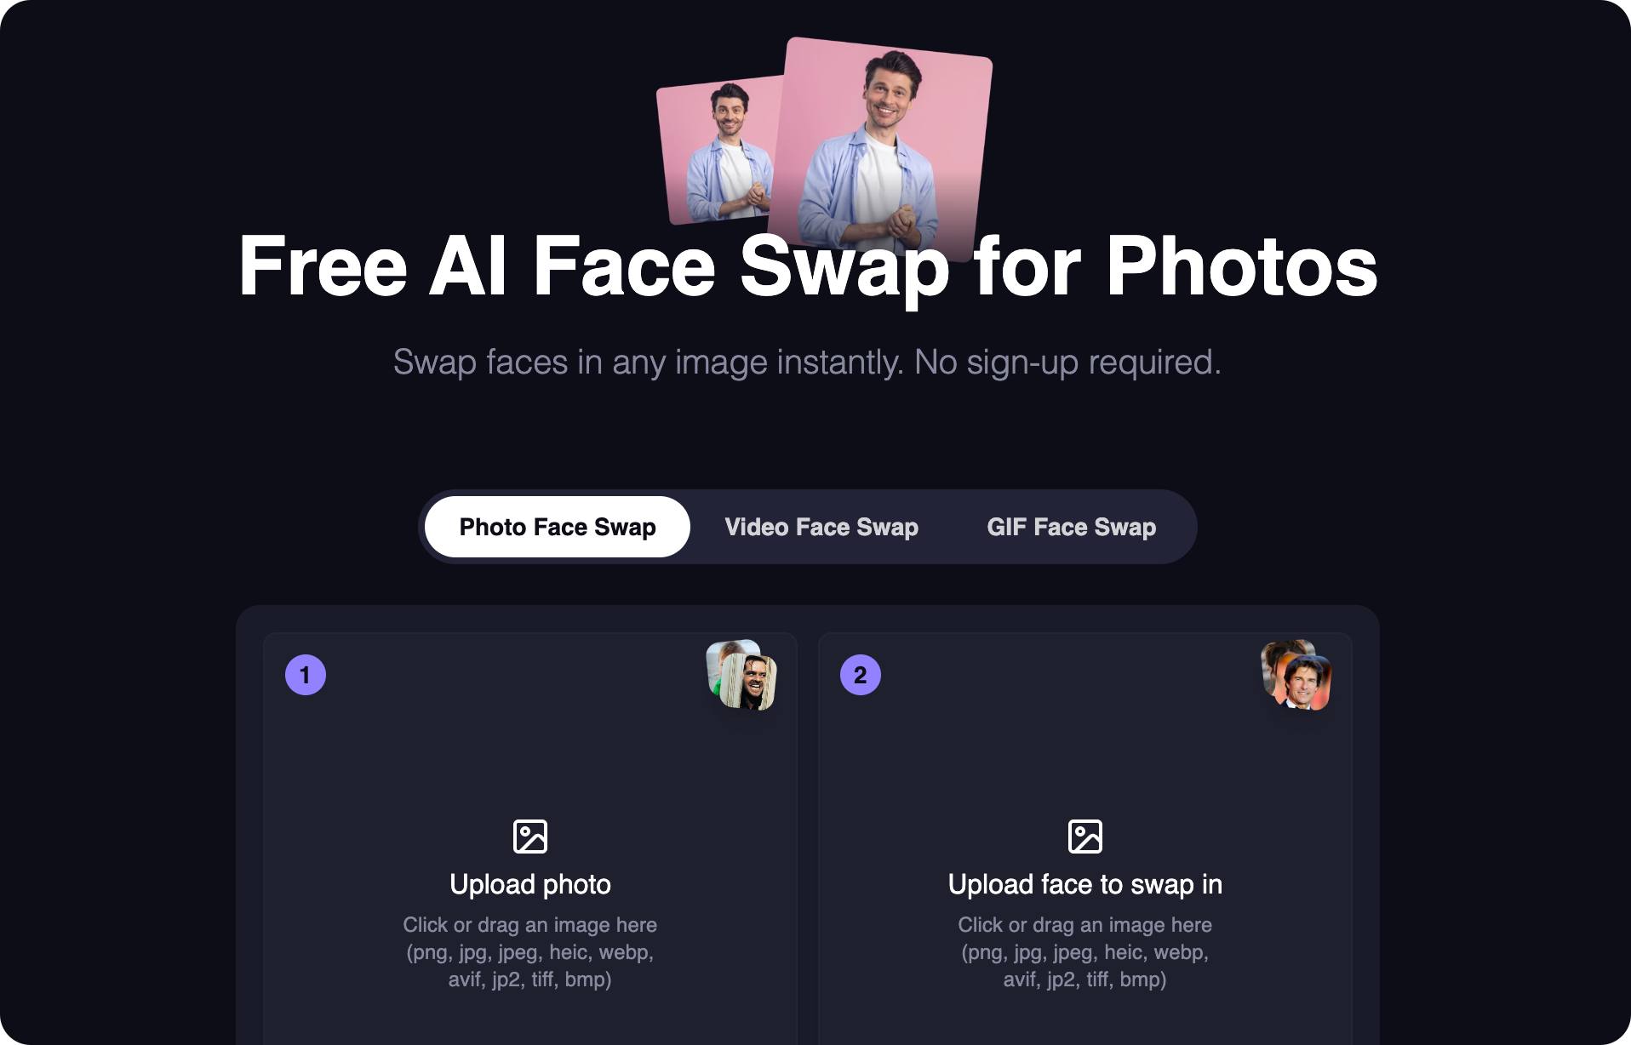The image size is (1631, 1045).
Task: Click the drag-image hint under Upload face
Action: [x=1085, y=925]
